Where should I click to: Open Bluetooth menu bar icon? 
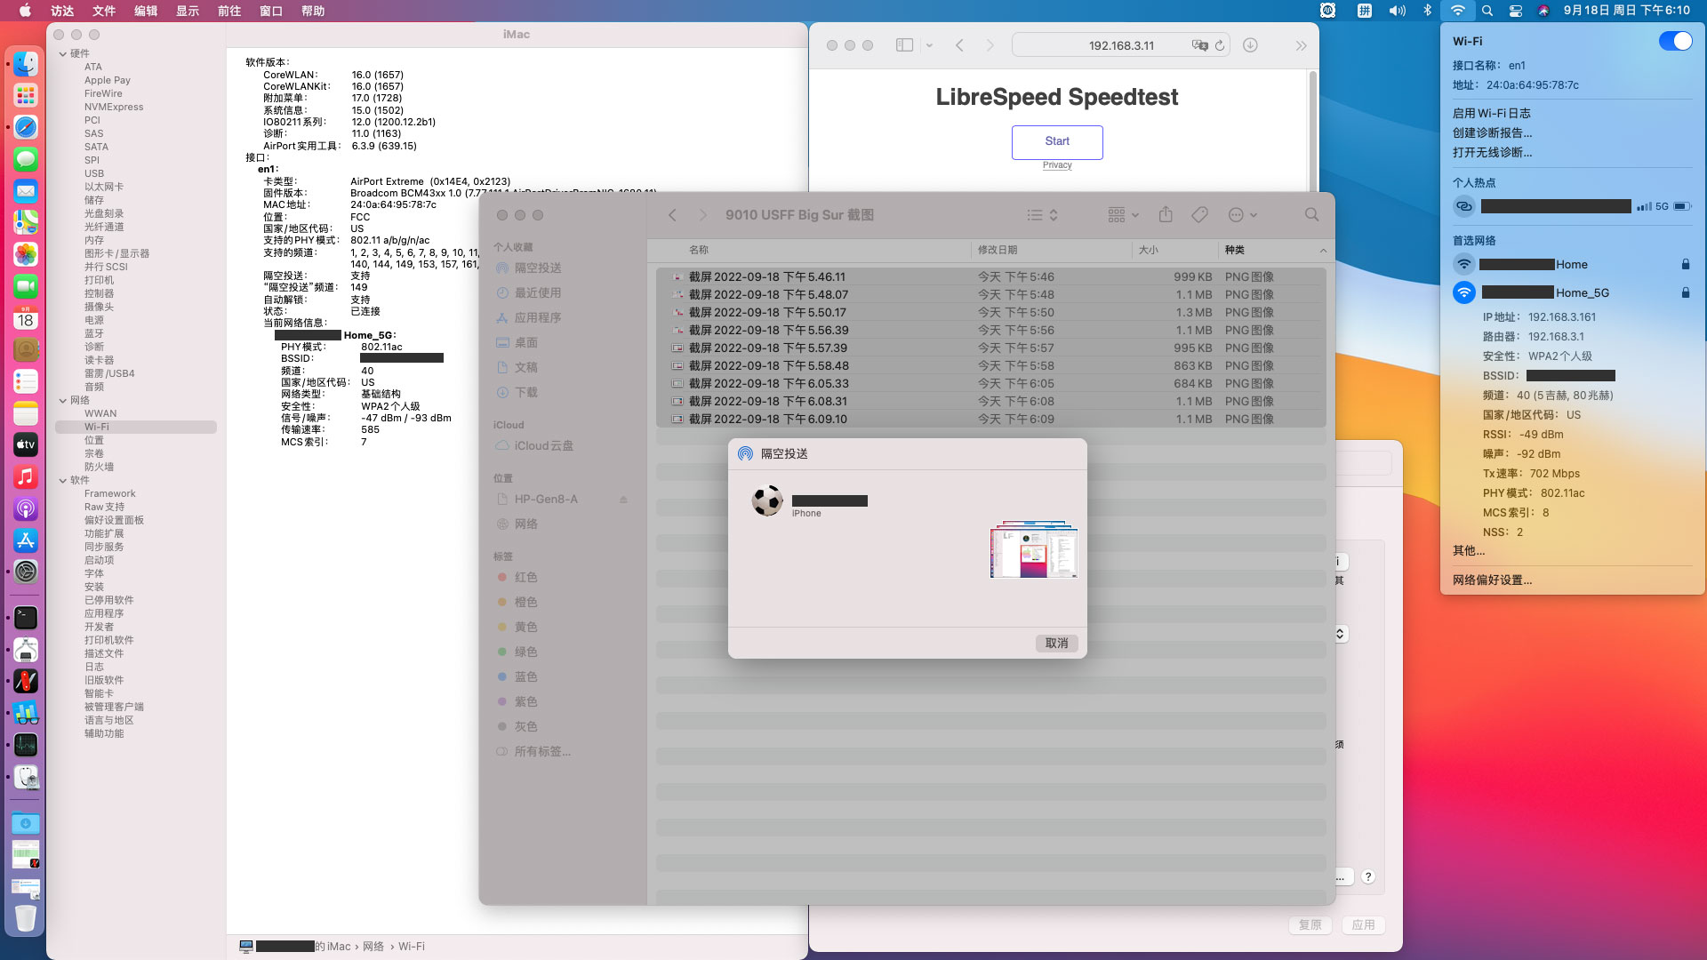pos(1427,11)
